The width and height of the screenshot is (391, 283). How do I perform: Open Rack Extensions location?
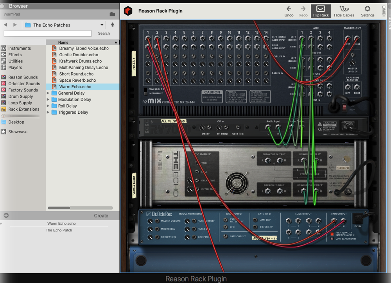23,109
